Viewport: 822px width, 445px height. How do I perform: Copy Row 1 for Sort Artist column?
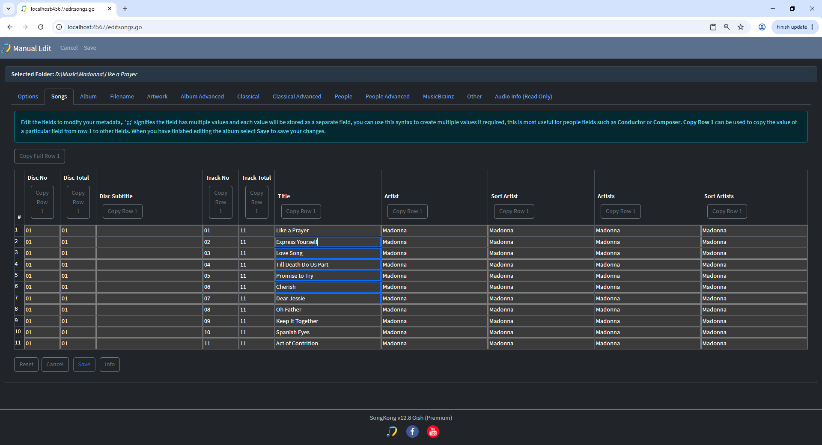pos(514,211)
